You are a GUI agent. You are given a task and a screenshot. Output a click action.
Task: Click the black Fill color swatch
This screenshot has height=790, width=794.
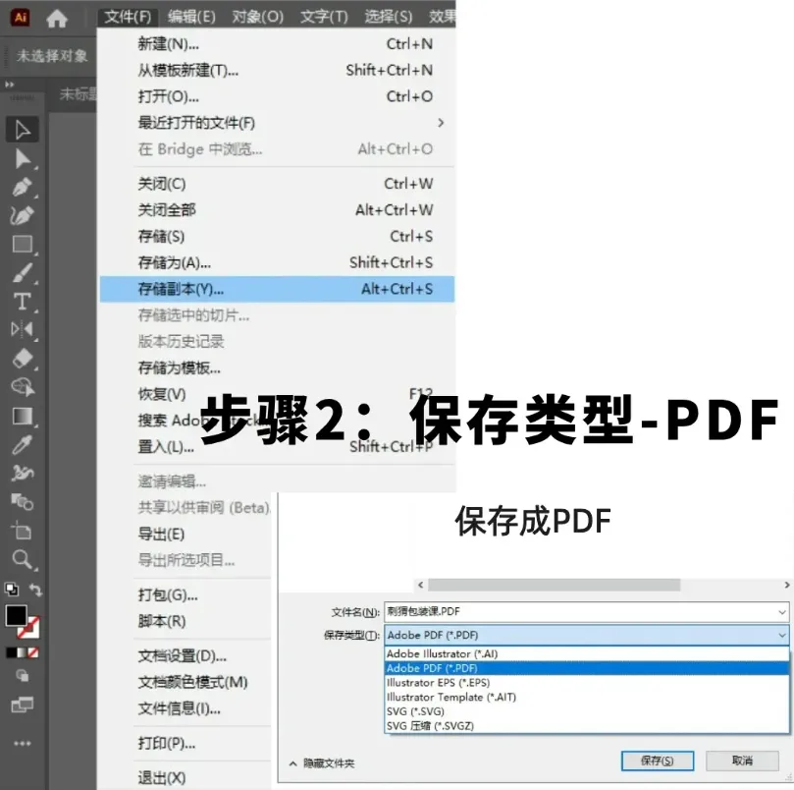16,615
